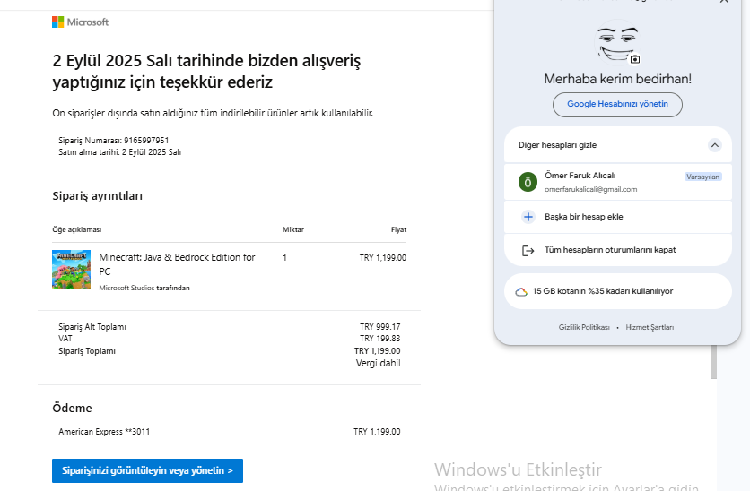Click Siparişinizi görüntüleyin veya yönetin button

point(147,471)
